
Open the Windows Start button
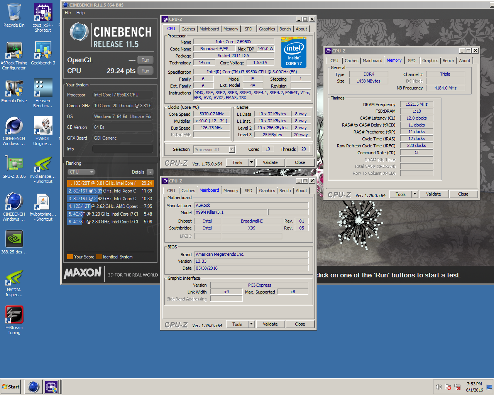[x=11, y=387]
